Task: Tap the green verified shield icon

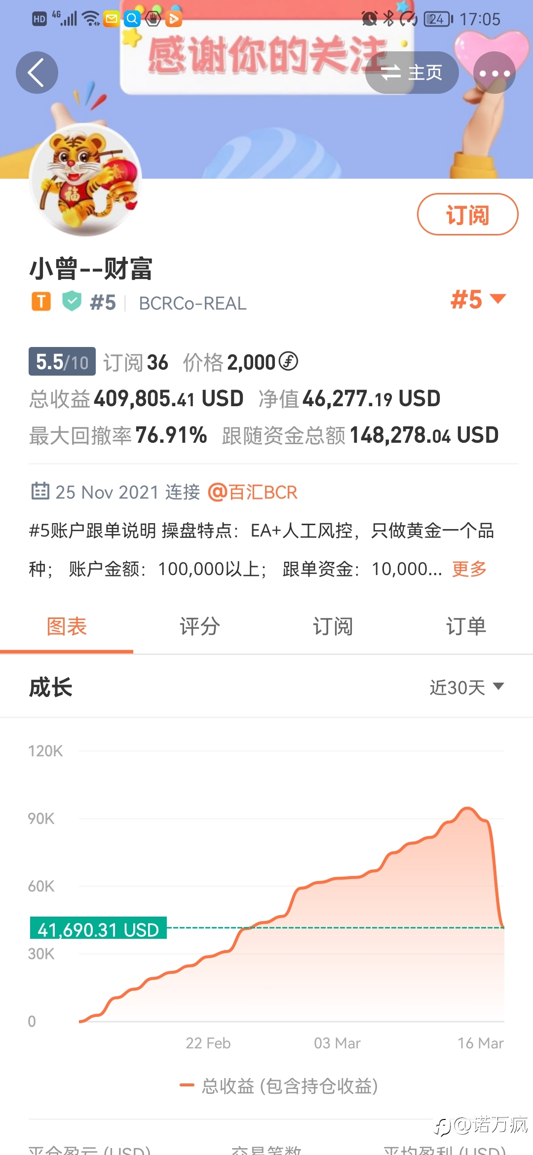Action: [72, 301]
